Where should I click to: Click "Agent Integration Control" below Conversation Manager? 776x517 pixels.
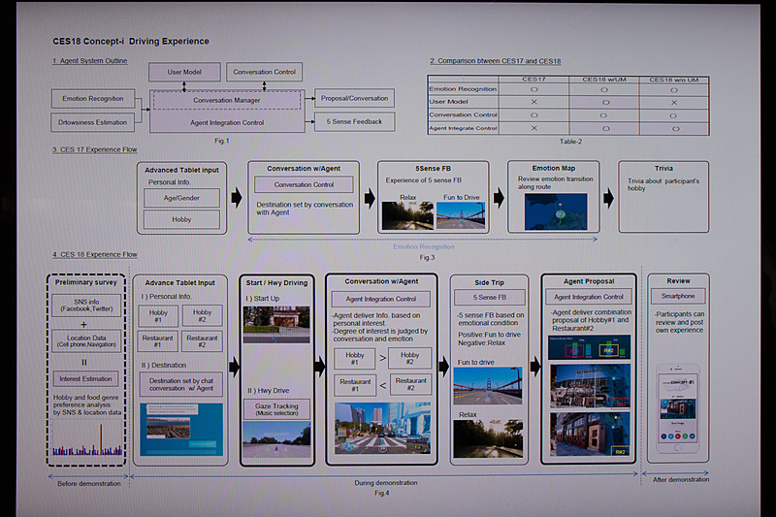point(227,122)
